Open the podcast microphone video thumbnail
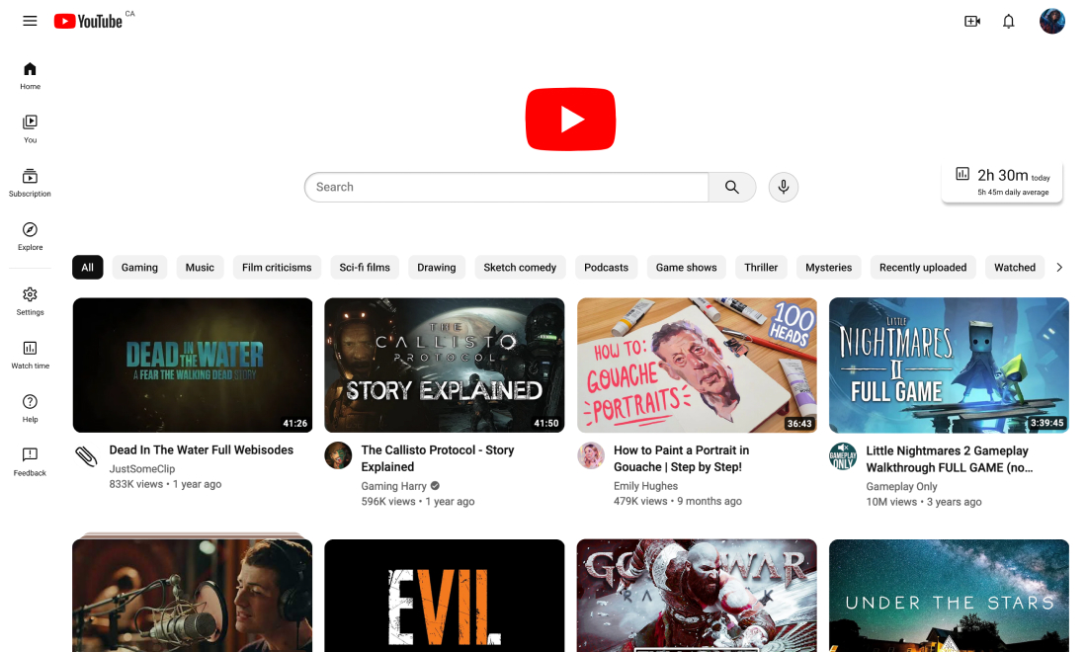The height and width of the screenshot is (652, 1087). pos(193,596)
